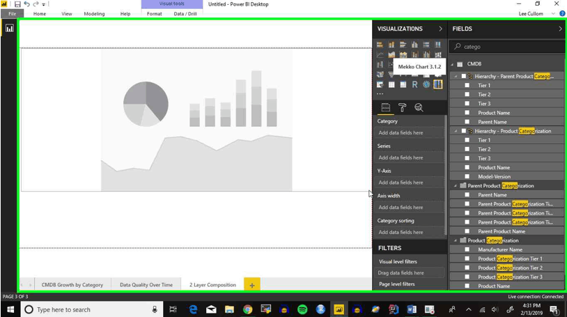Select the Line and clustered column chart visual

click(x=426, y=54)
